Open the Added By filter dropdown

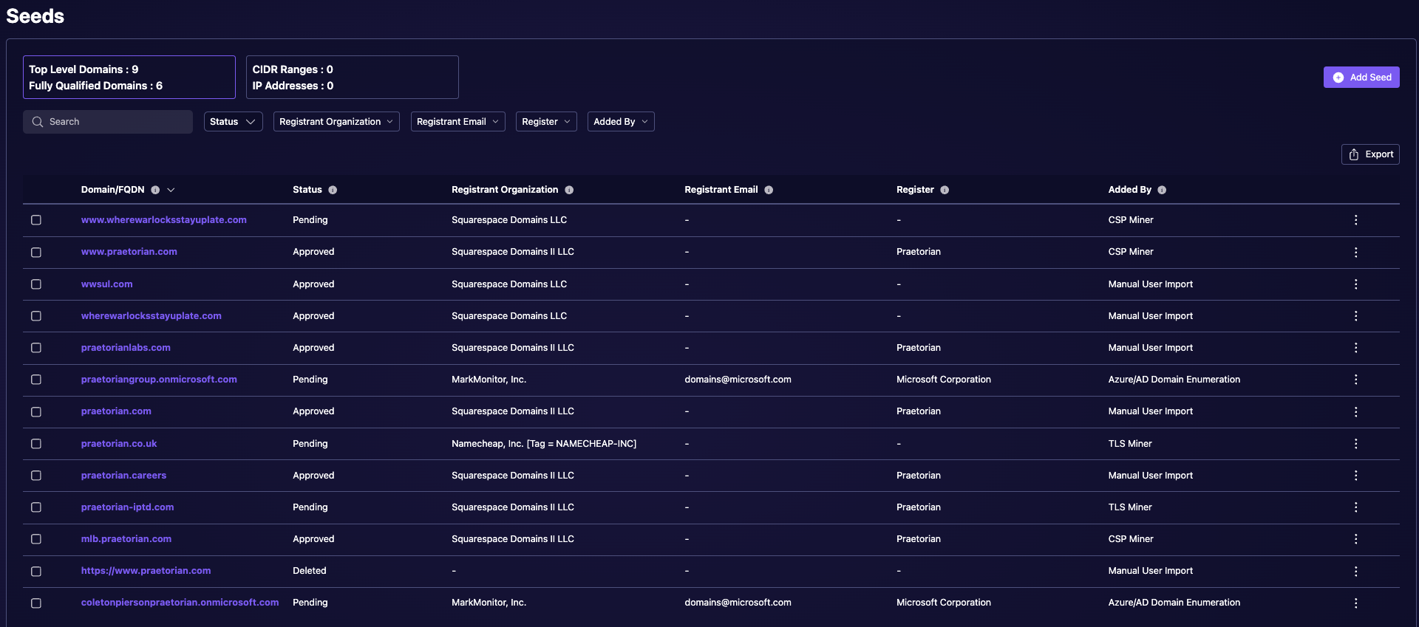[x=620, y=122]
